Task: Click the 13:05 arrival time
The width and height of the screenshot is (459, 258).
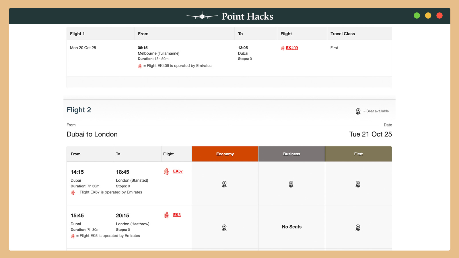Action: coord(243,48)
